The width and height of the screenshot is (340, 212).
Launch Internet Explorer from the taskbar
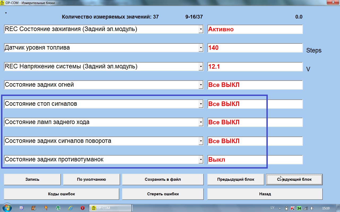pyautogui.click(x=70, y=208)
